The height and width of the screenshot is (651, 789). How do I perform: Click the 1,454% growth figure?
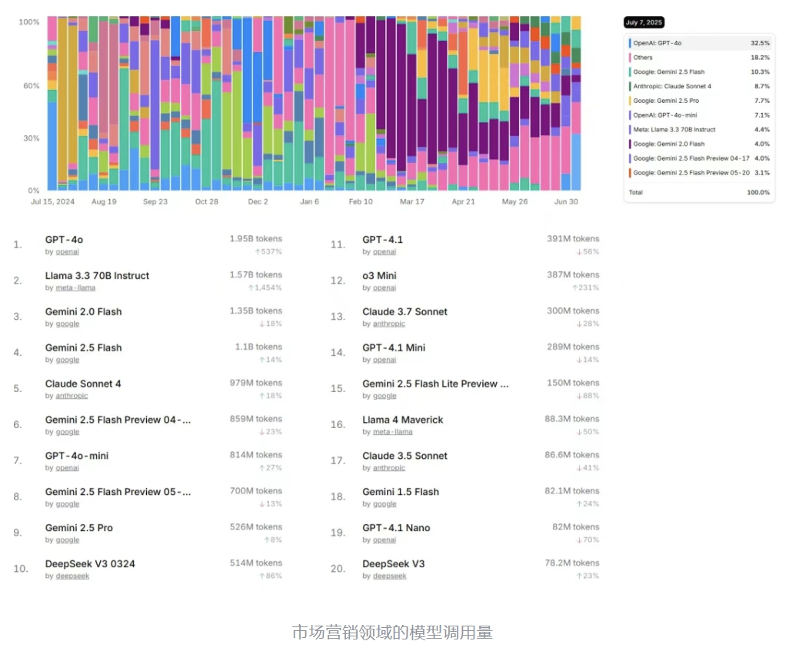click(265, 287)
